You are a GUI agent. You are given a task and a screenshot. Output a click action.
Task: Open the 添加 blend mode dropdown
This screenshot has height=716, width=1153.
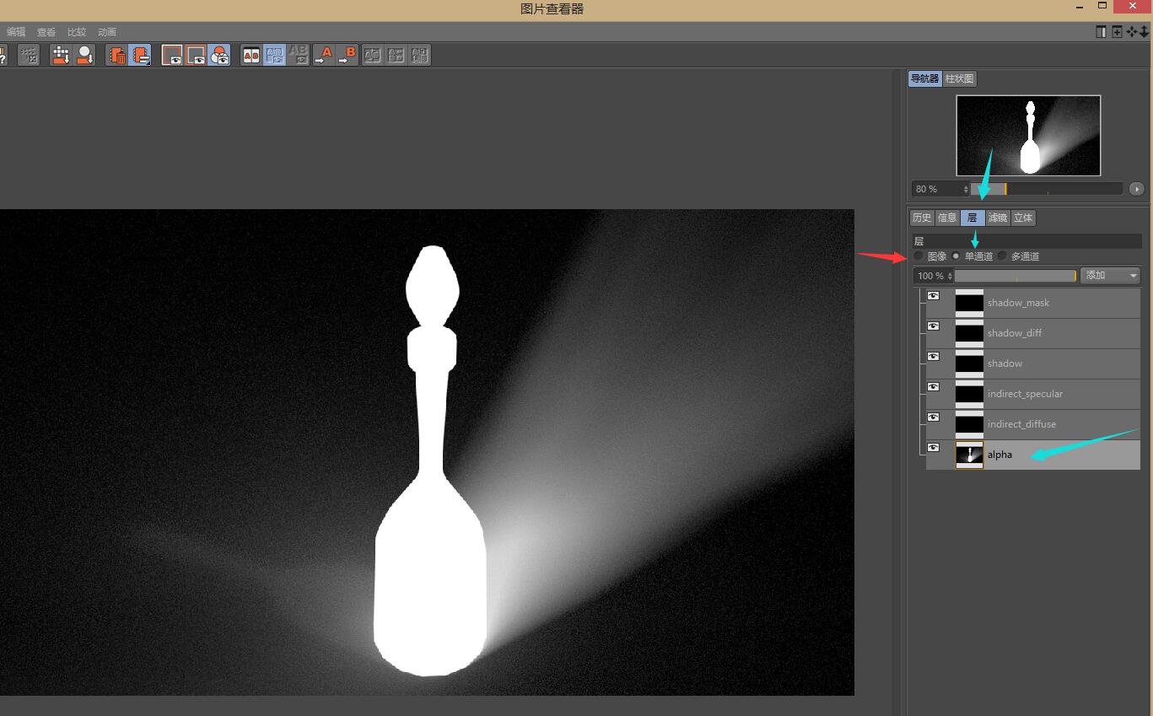pyautogui.click(x=1110, y=276)
